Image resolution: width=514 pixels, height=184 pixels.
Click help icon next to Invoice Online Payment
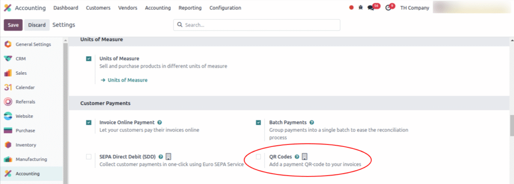(x=159, y=122)
